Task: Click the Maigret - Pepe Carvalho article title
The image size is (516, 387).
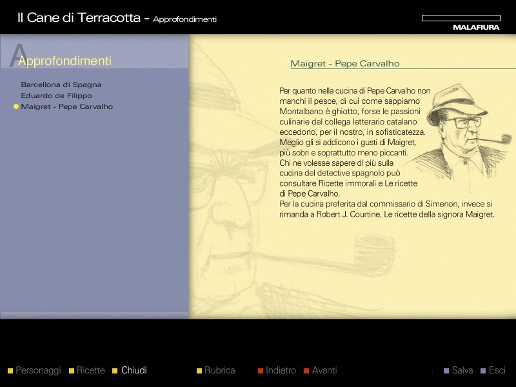Action: pos(345,63)
